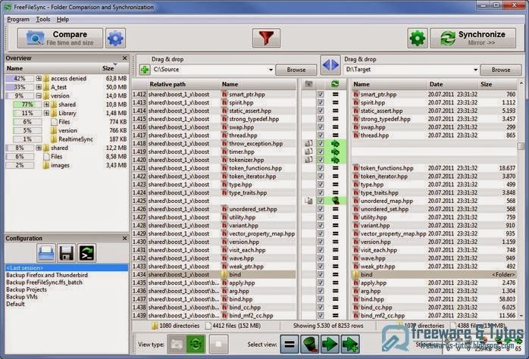Image resolution: width=529 pixels, height=359 pixels.
Task: Toggle checkbox for throw_exception.hpp row
Action: [321, 144]
